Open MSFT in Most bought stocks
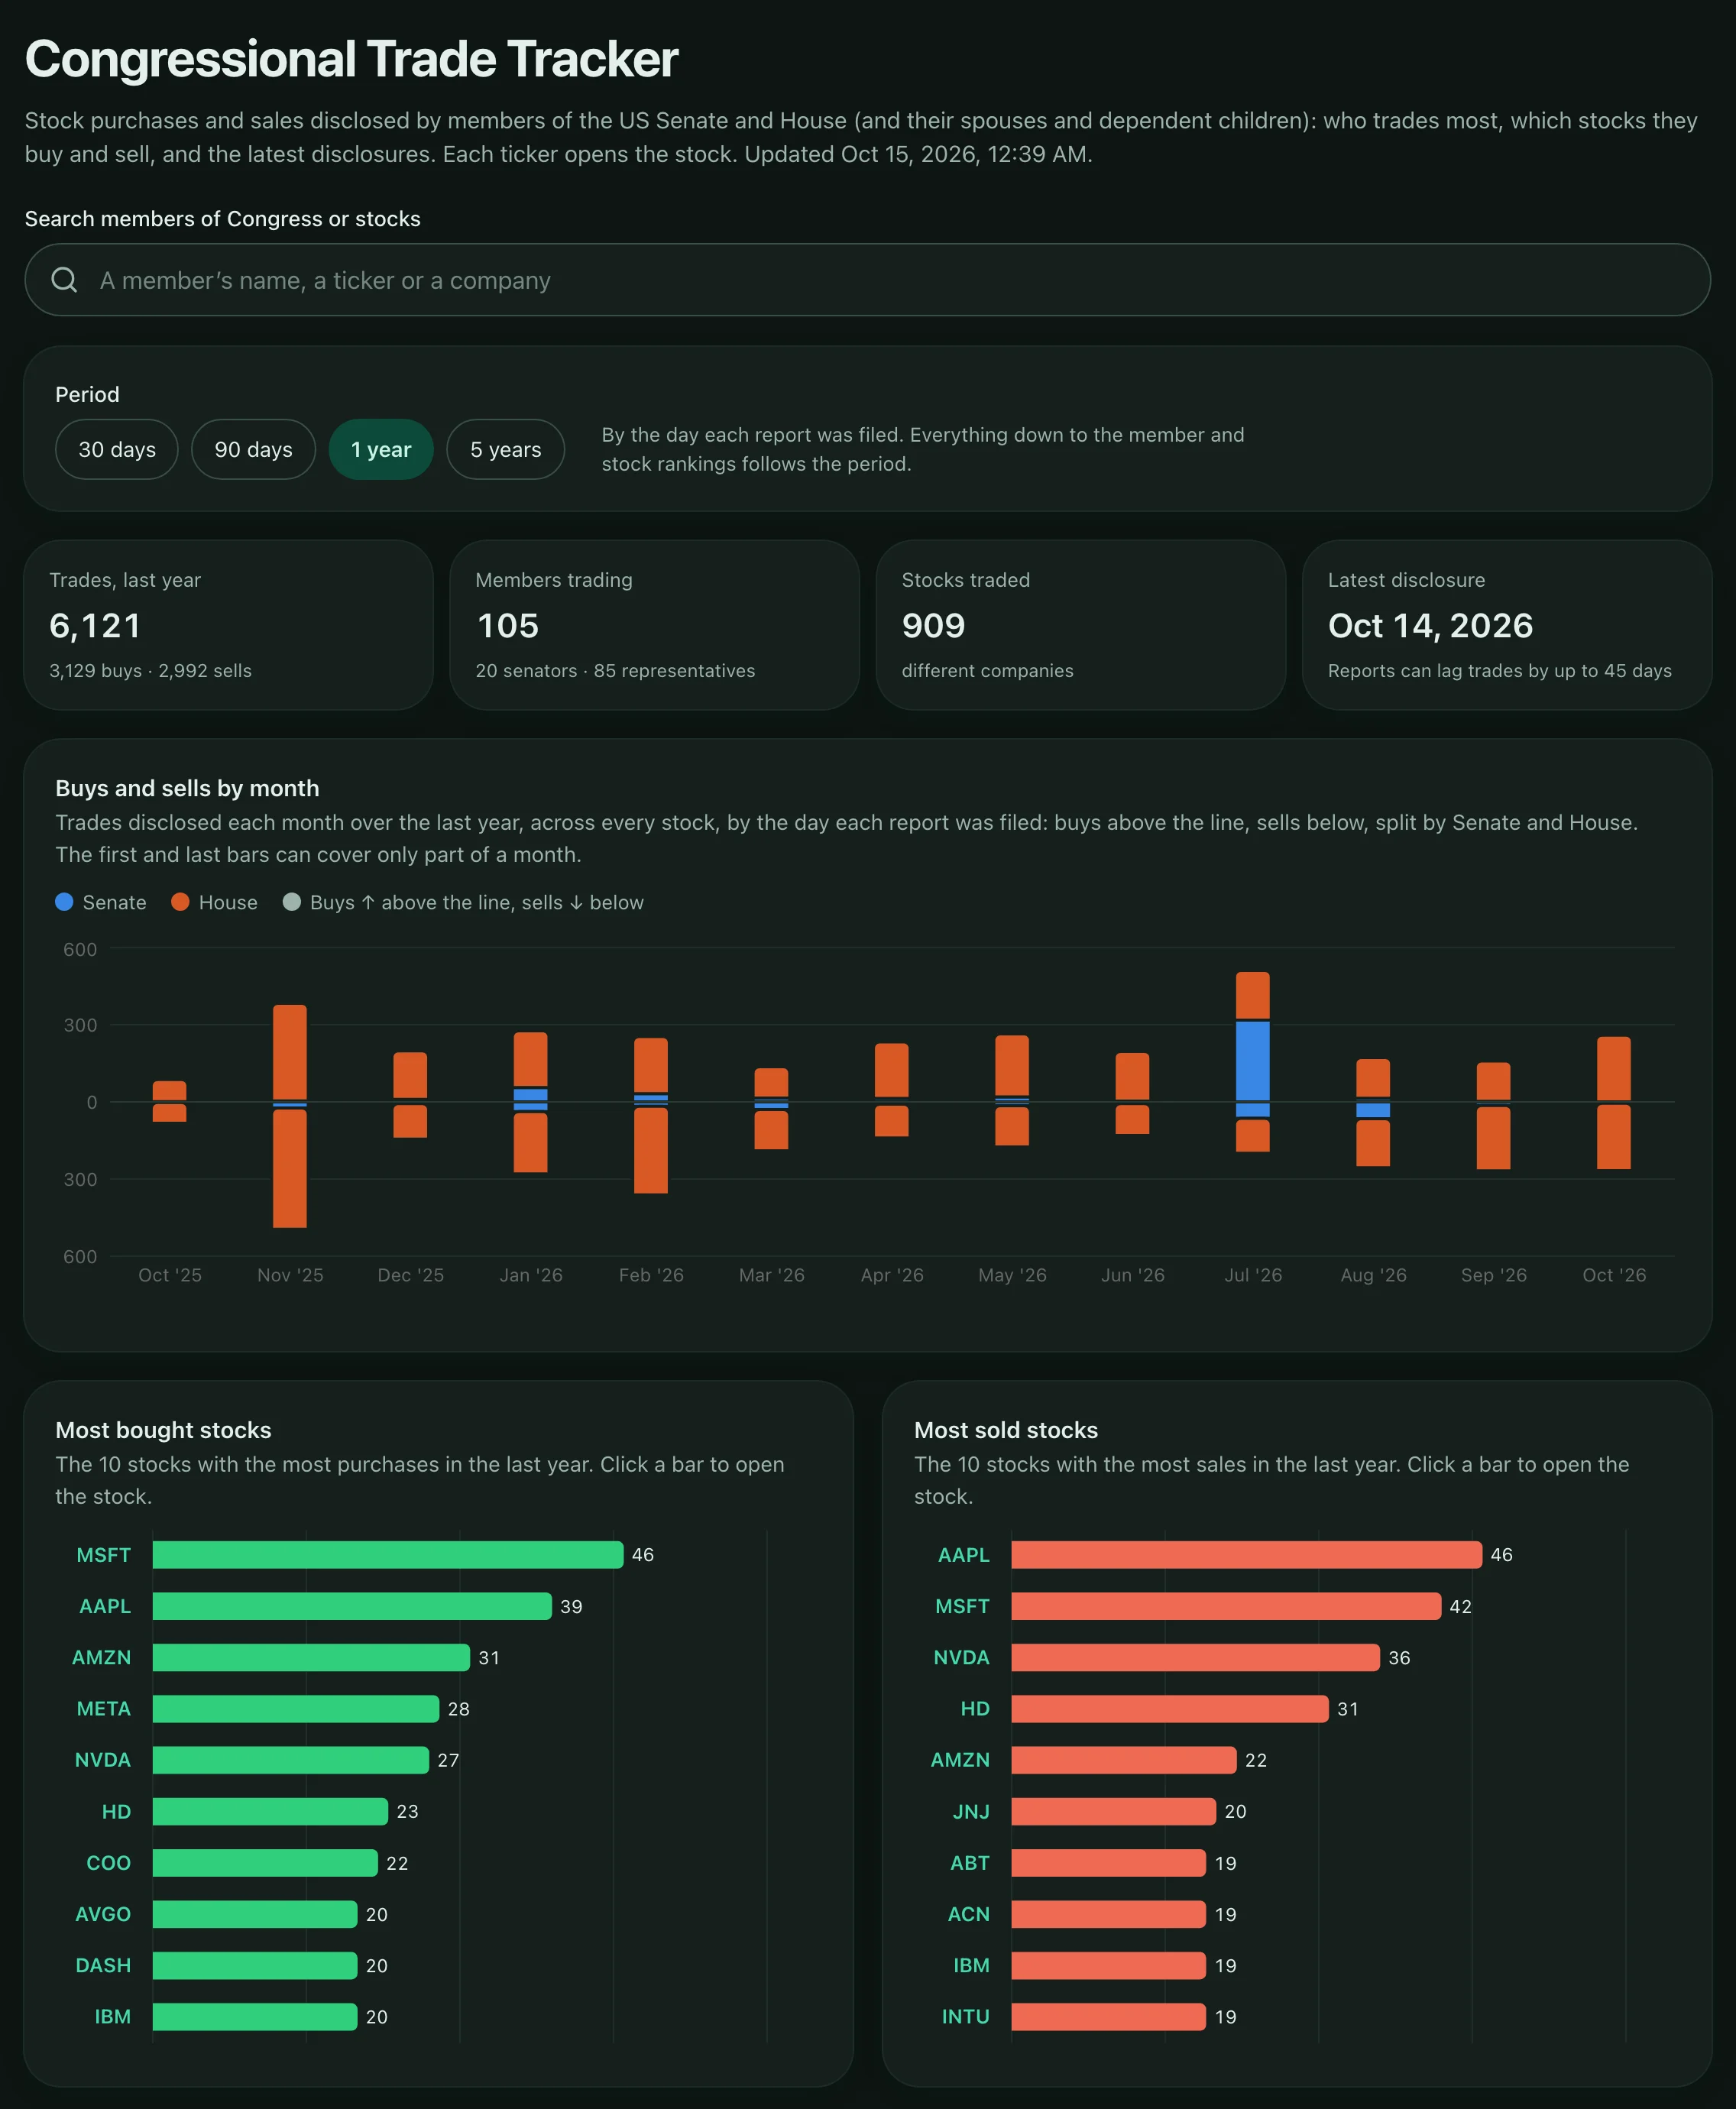The height and width of the screenshot is (2109, 1736). click(x=388, y=1554)
